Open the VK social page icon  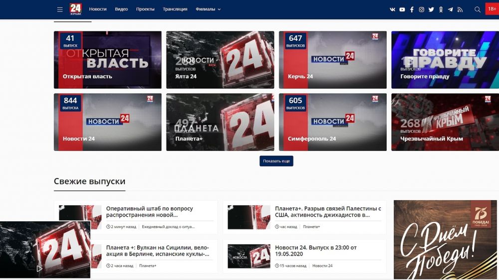point(392,9)
